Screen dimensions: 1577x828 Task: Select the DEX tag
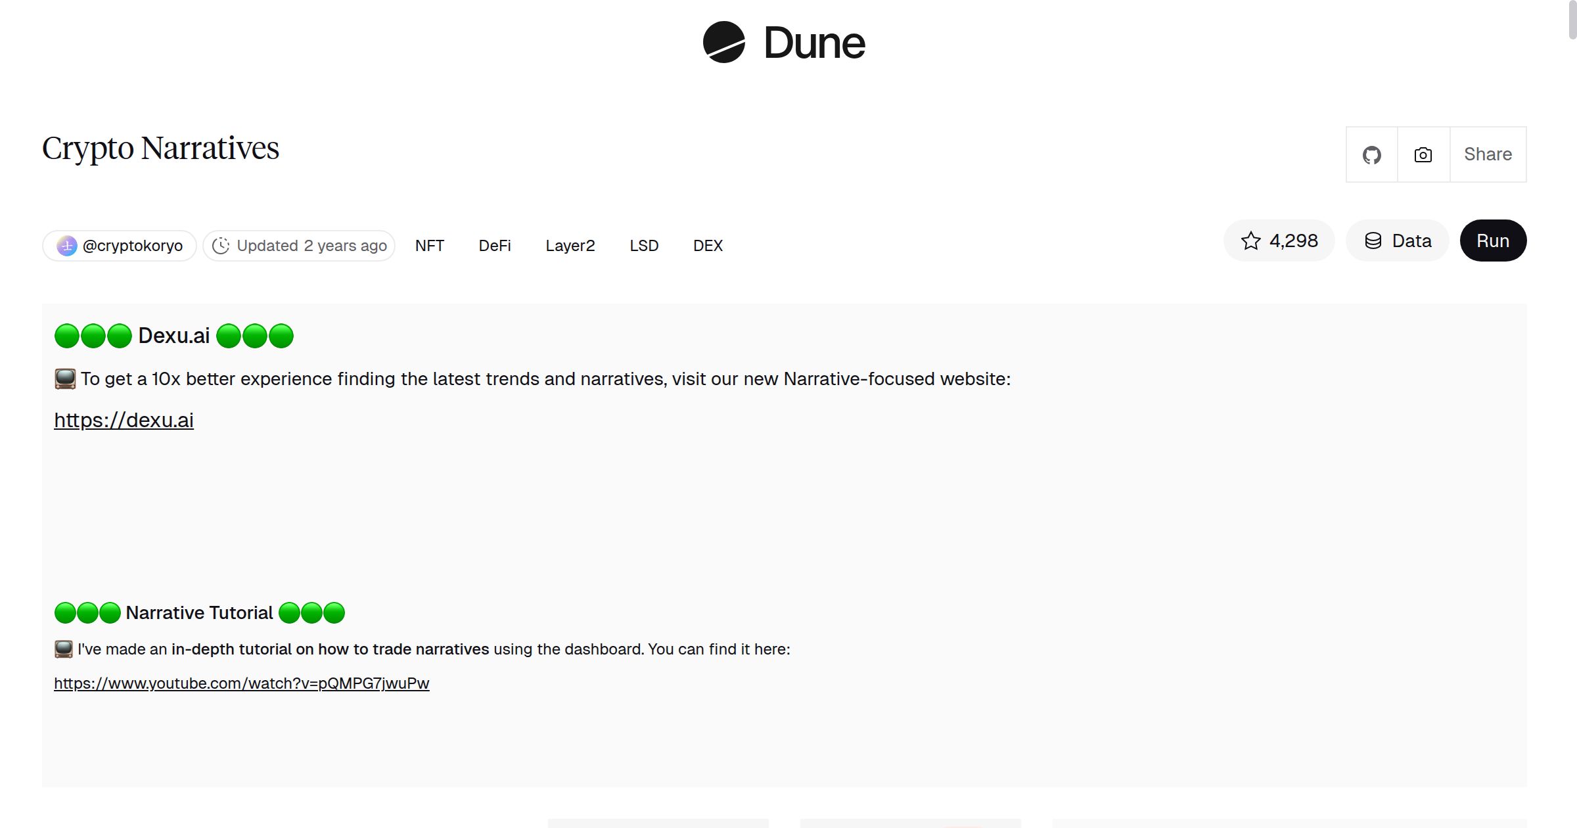pyautogui.click(x=708, y=245)
